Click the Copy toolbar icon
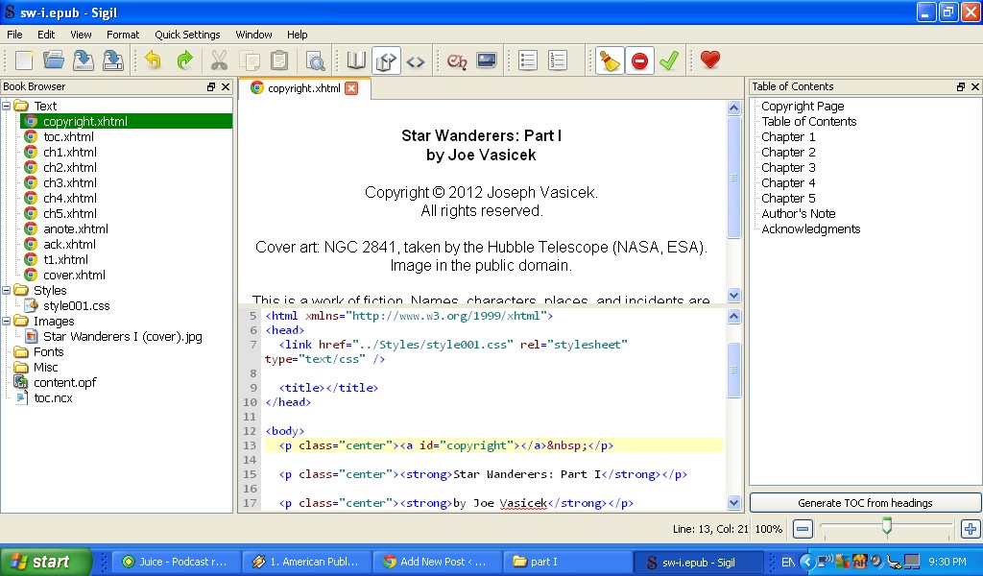Image resolution: width=983 pixels, height=576 pixels. tap(251, 60)
